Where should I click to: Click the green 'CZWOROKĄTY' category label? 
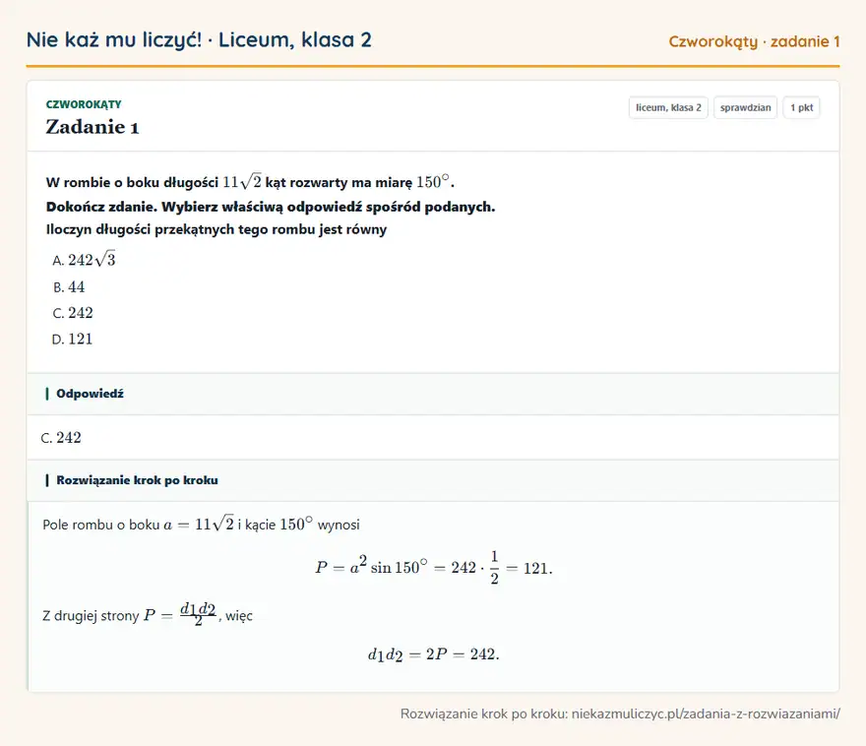point(84,104)
